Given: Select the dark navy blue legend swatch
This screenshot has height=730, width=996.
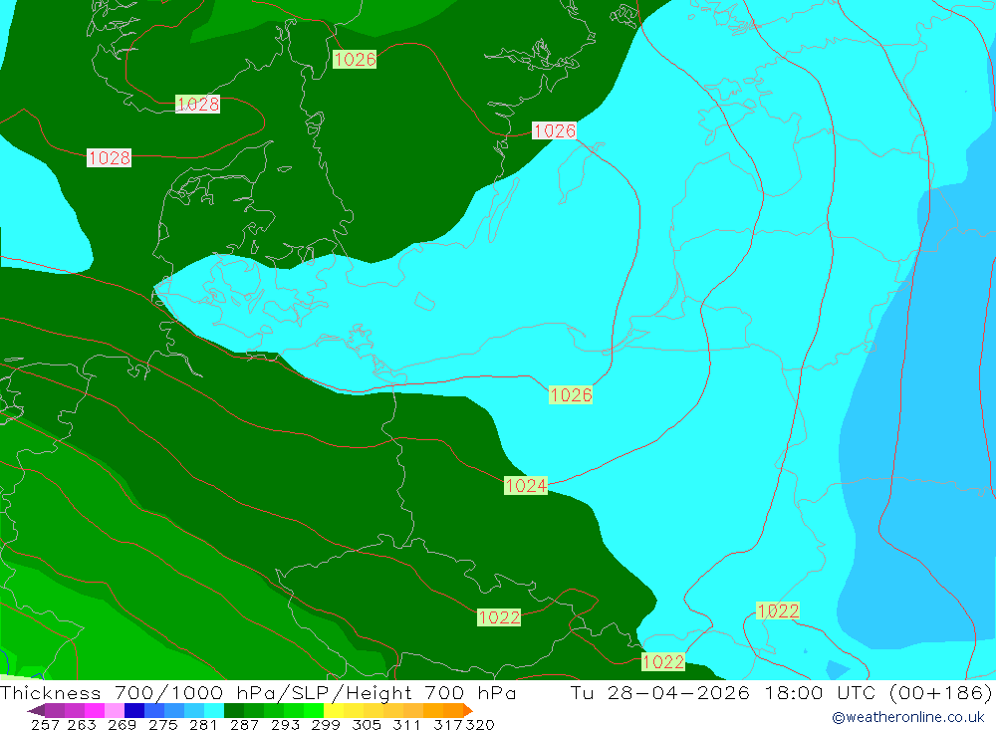Looking at the screenshot, I should pyautogui.click(x=133, y=710).
